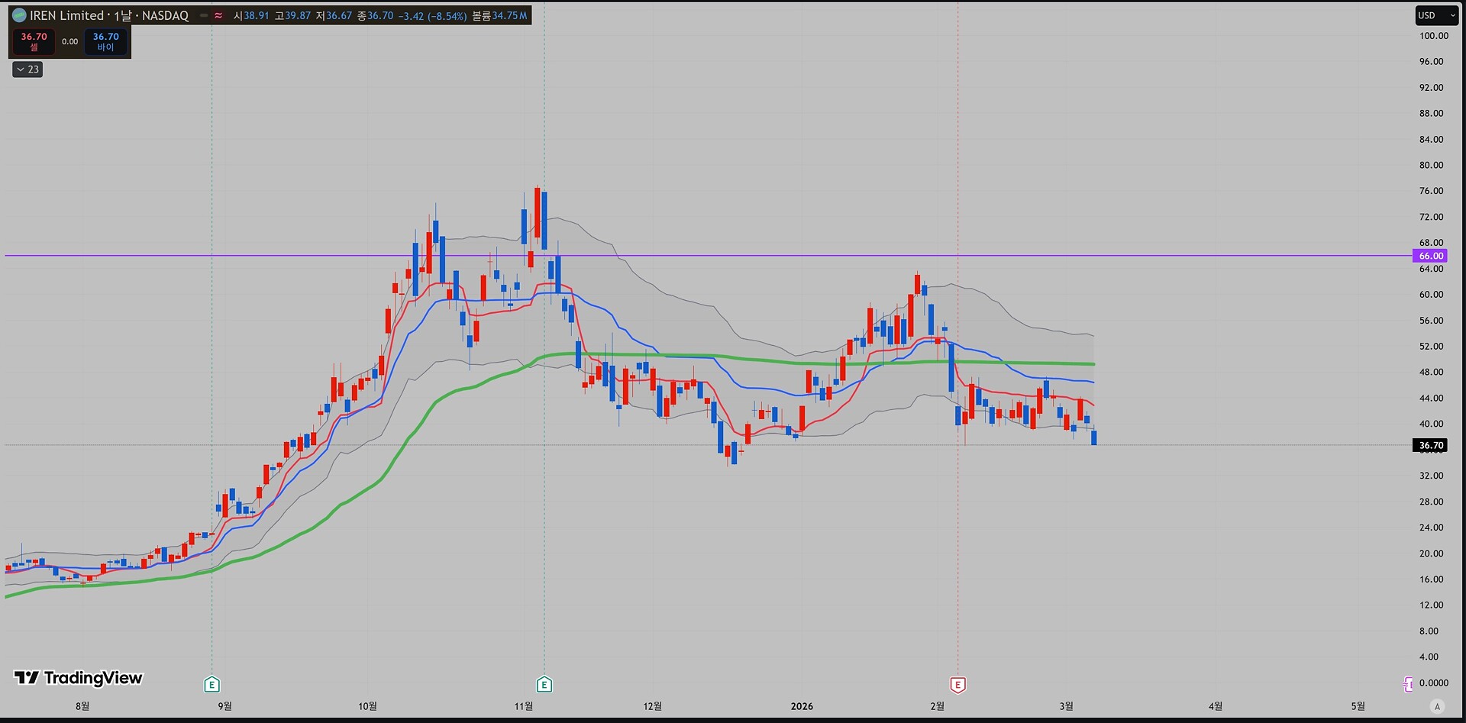Click the 0.00 spread value between sell and buy

pyautogui.click(x=69, y=41)
